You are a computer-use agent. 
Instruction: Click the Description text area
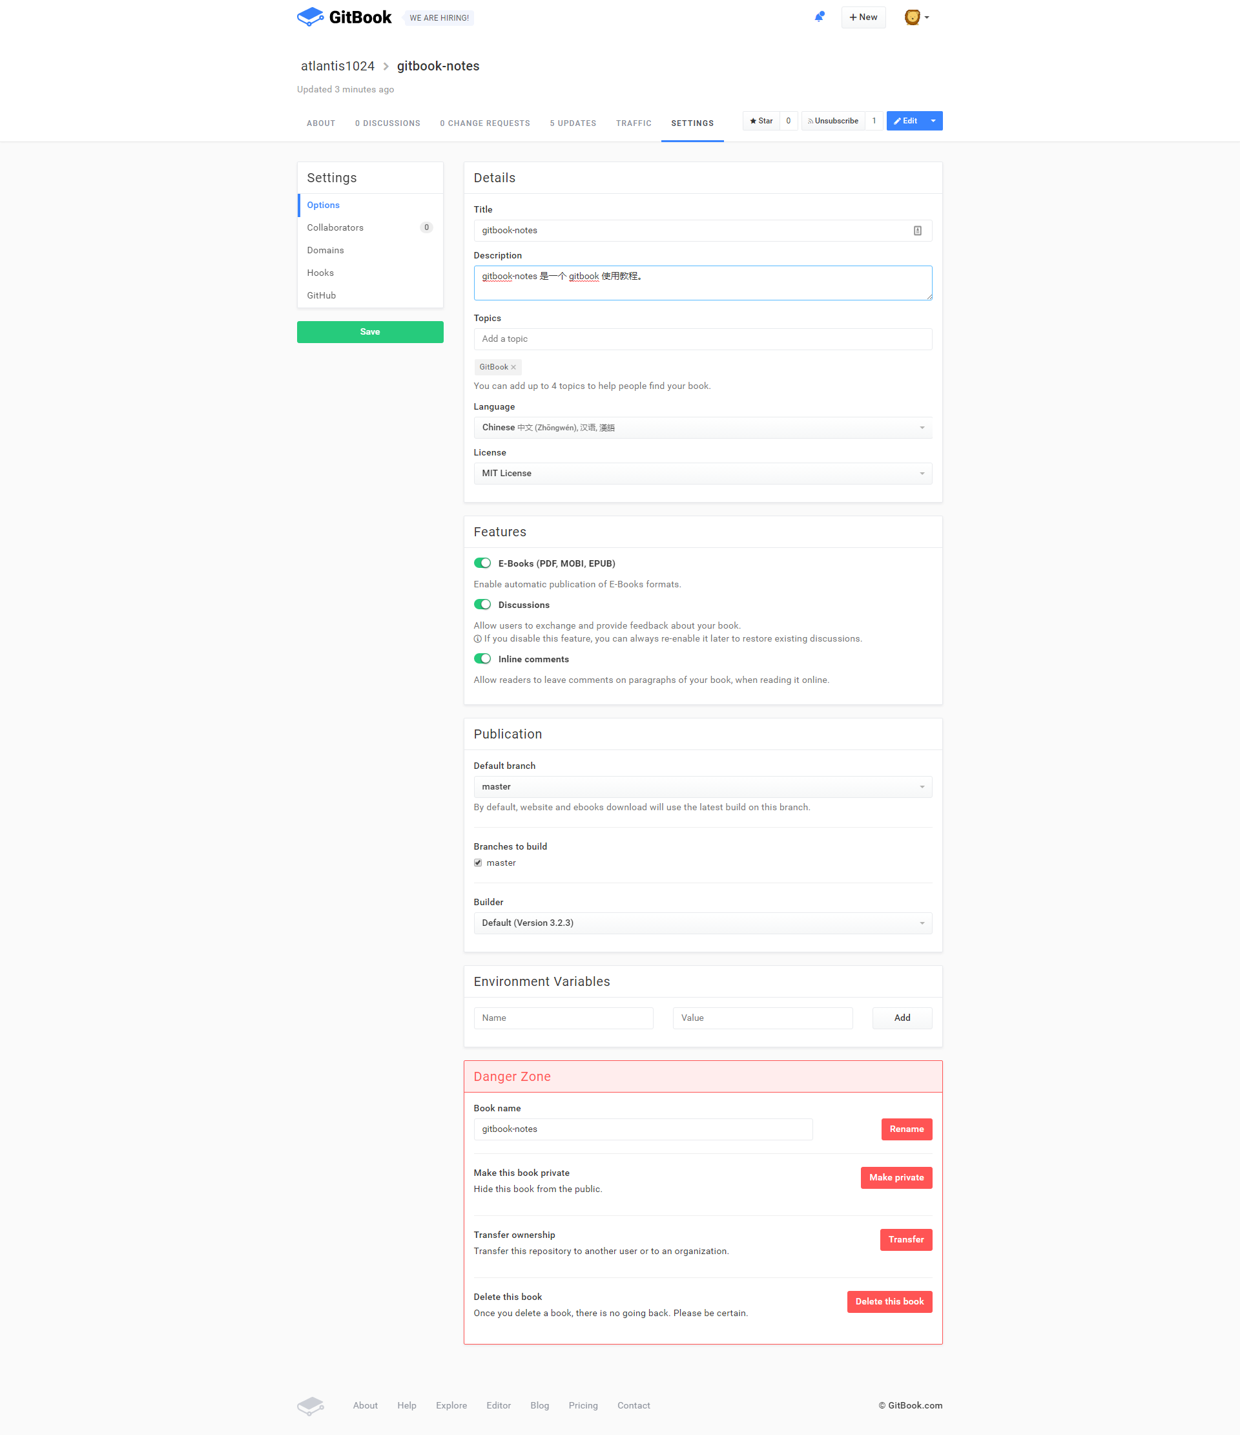[703, 283]
